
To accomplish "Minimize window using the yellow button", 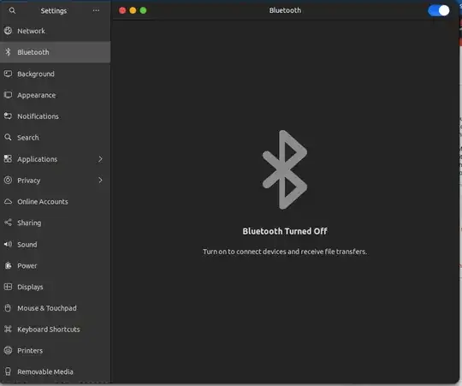I will click(x=133, y=10).
